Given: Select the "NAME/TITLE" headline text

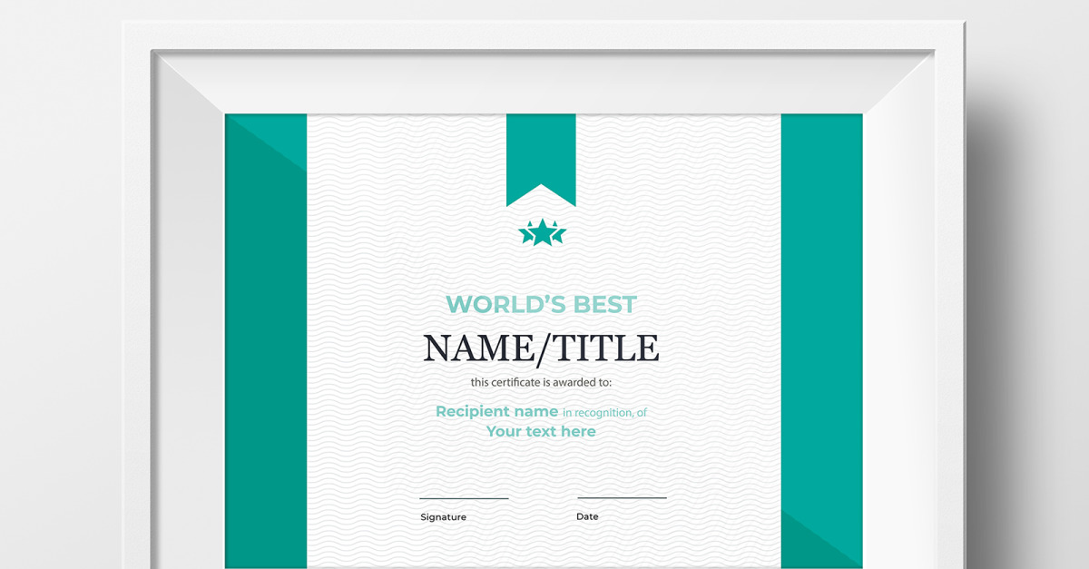Looking at the screenshot, I should click(542, 348).
